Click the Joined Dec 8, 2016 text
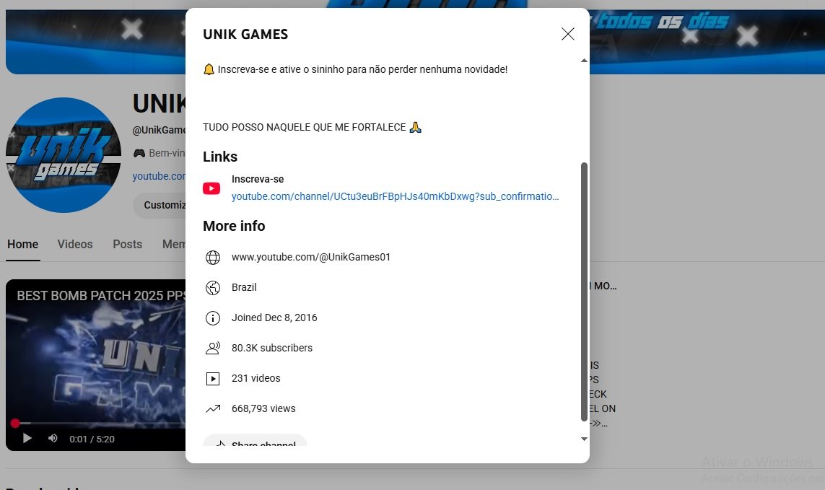 (x=274, y=318)
